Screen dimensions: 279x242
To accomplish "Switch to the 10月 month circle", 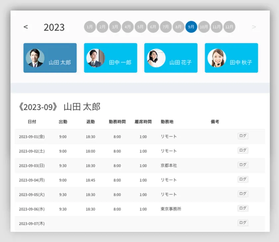I will (204, 27).
